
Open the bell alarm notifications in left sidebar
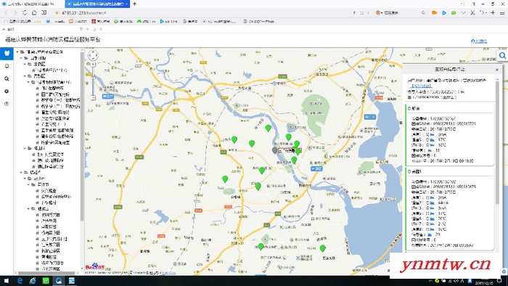coord(7,66)
